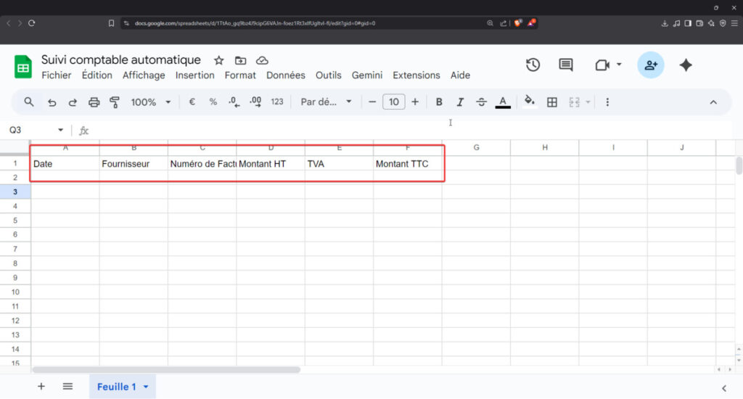Viewport: 743px width, 399px height.
Task: Click the Q3 name box
Action: pyautogui.click(x=28, y=130)
